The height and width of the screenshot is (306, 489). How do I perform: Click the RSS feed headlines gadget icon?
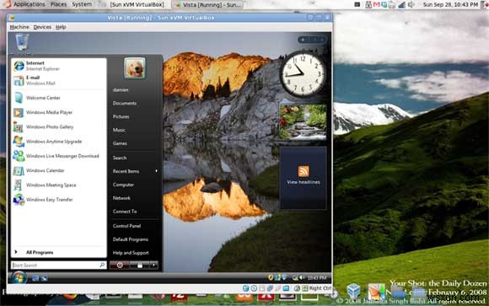click(x=304, y=171)
